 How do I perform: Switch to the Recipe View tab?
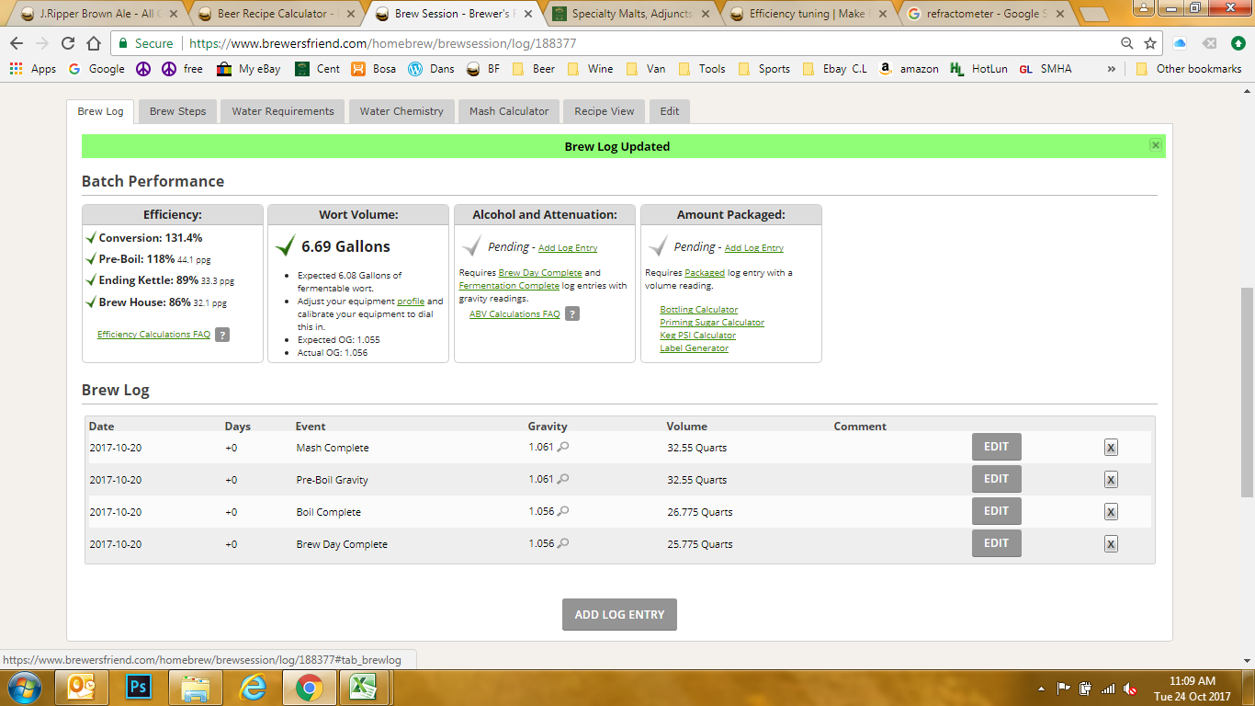tap(605, 111)
